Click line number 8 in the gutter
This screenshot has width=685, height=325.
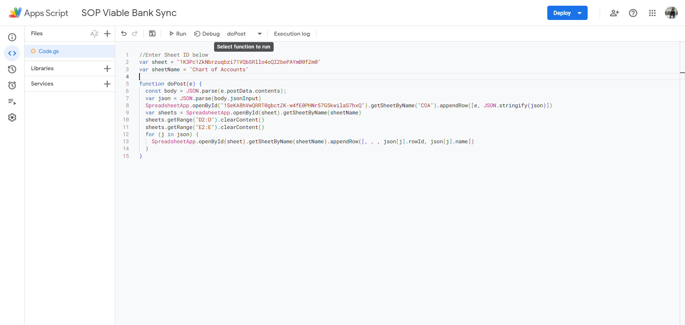127,105
